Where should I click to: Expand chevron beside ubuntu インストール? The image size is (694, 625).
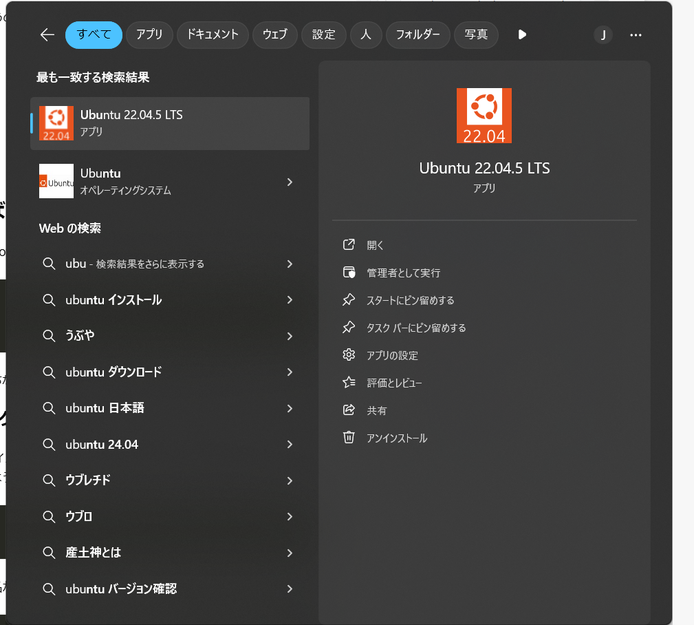click(290, 300)
